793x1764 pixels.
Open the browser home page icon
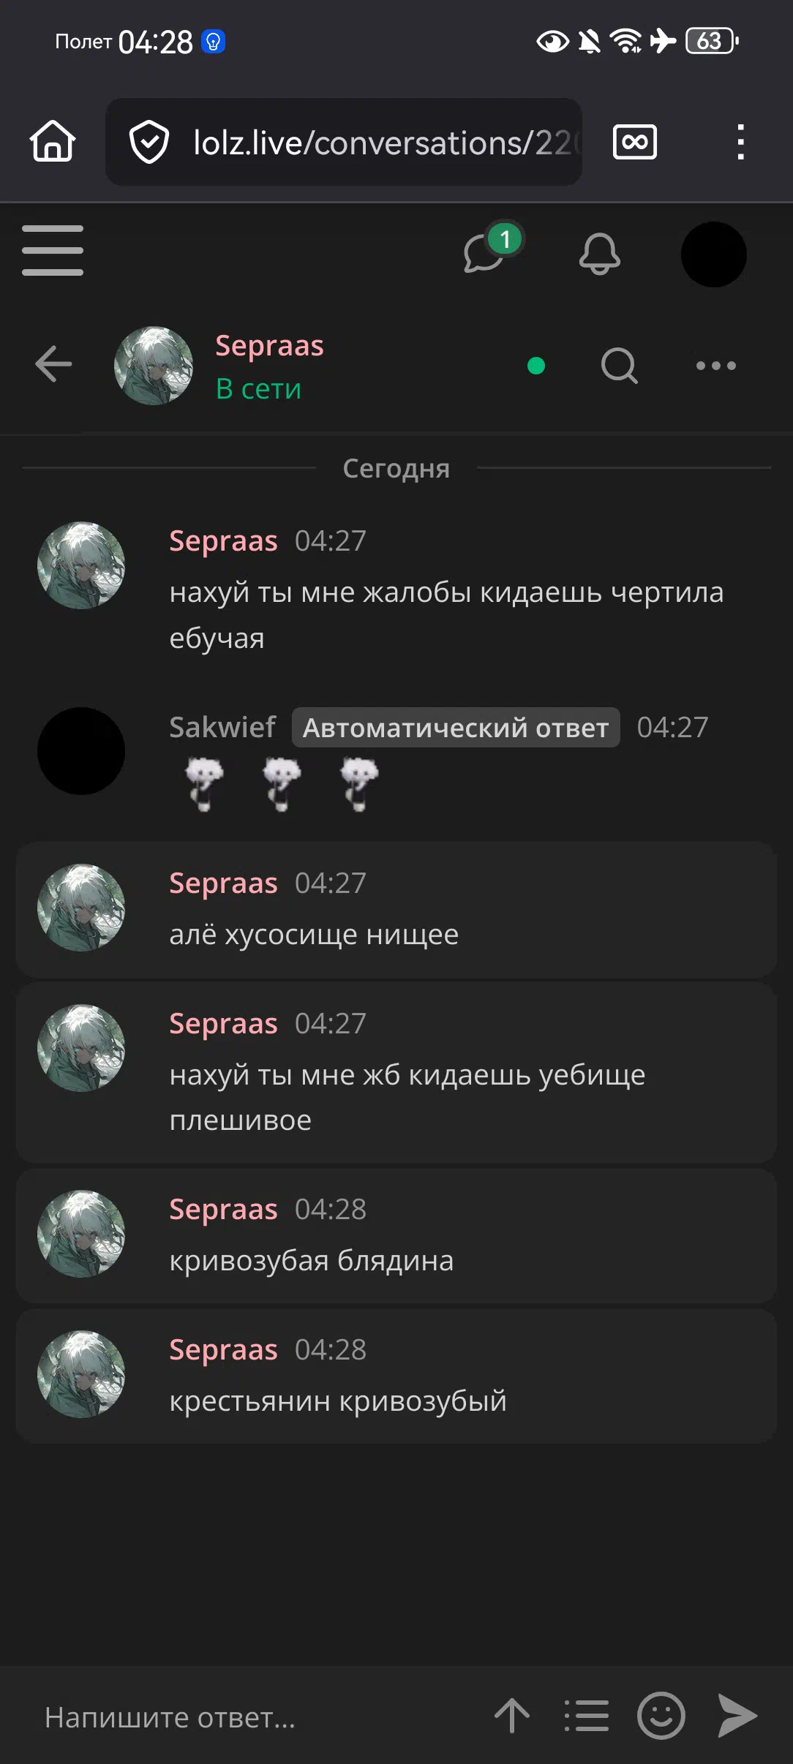(x=53, y=141)
